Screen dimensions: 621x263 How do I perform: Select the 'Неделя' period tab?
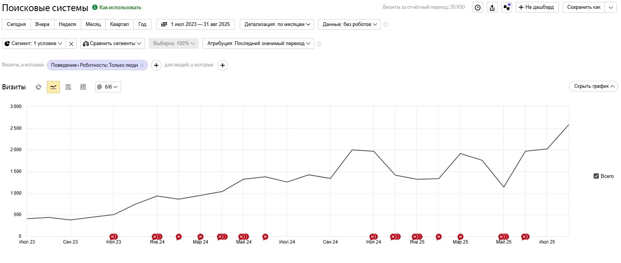coord(67,24)
